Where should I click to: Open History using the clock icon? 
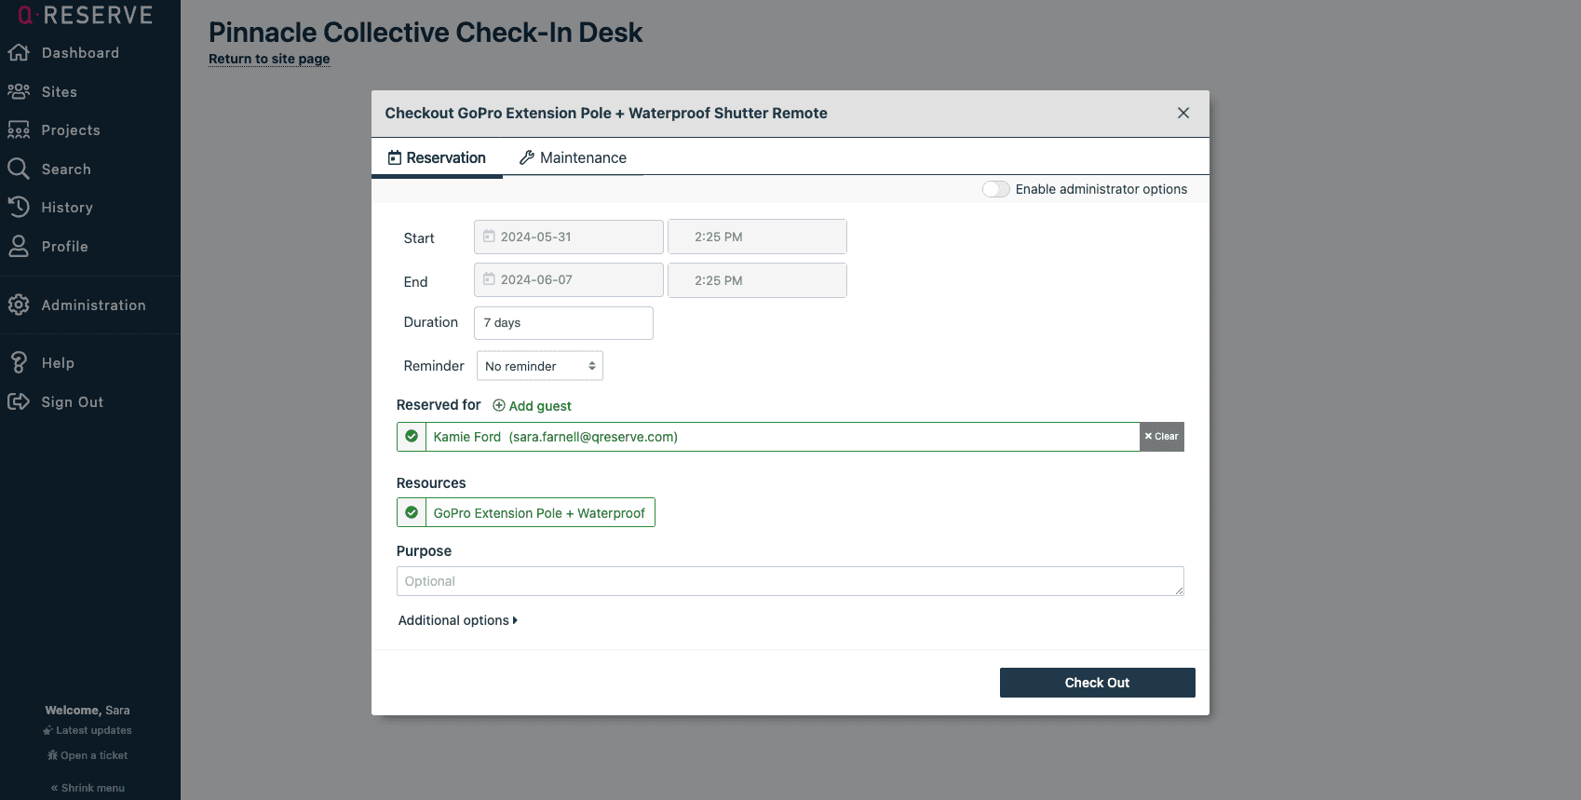pos(19,207)
